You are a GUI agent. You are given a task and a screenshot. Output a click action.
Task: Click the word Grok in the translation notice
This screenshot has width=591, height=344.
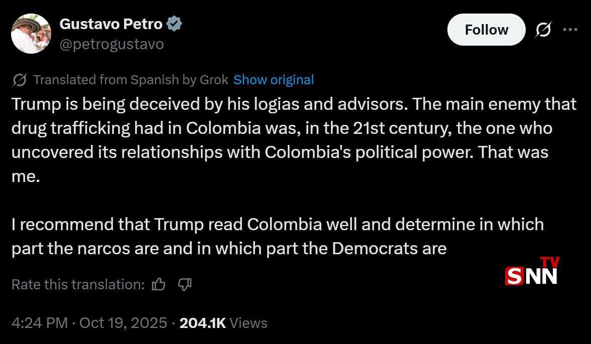coord(214,80)
